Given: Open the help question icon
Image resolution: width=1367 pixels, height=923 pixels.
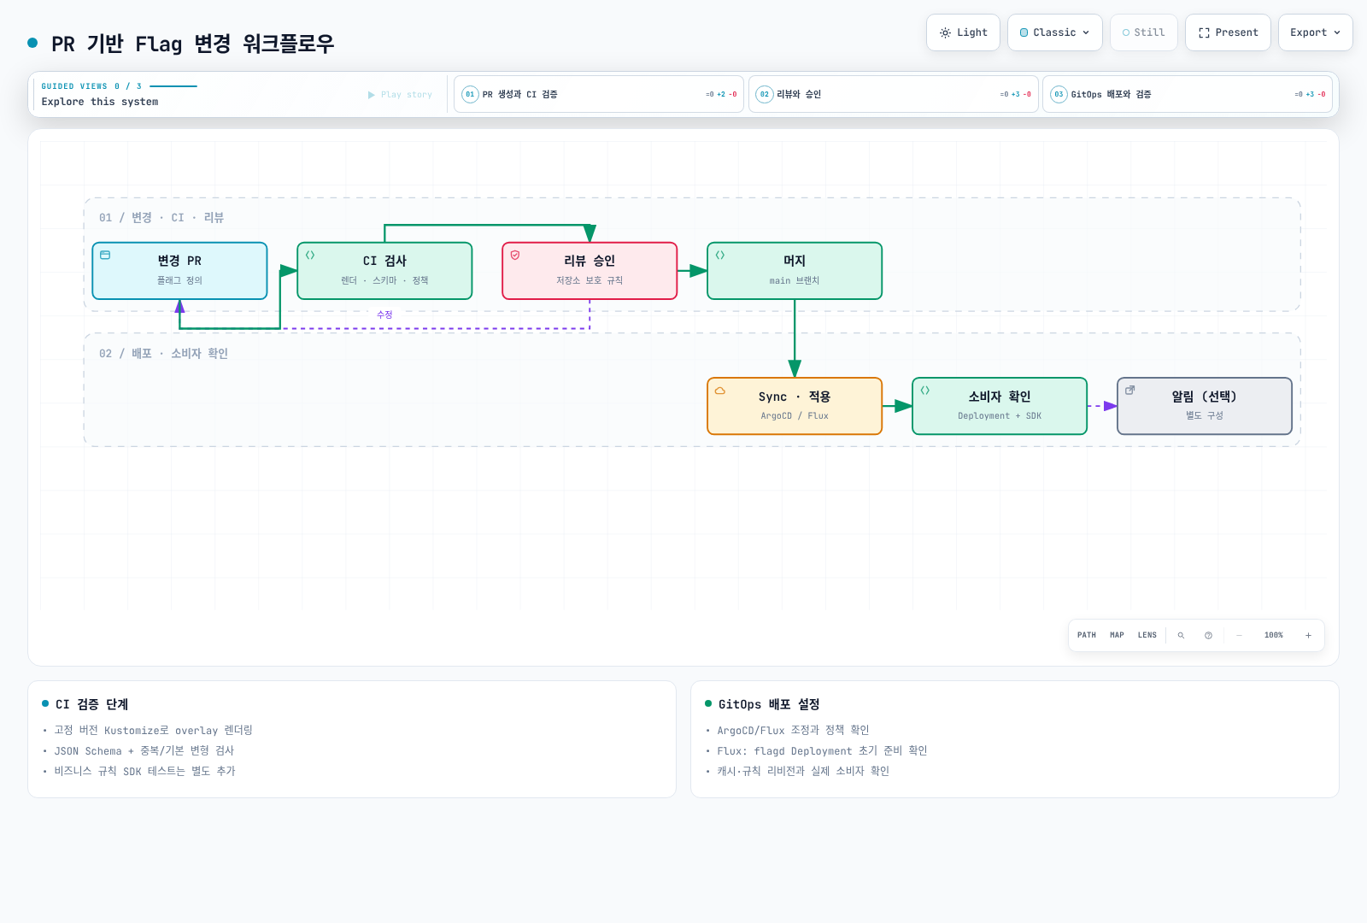Looking at the screenshot, I should point(1208,635).
